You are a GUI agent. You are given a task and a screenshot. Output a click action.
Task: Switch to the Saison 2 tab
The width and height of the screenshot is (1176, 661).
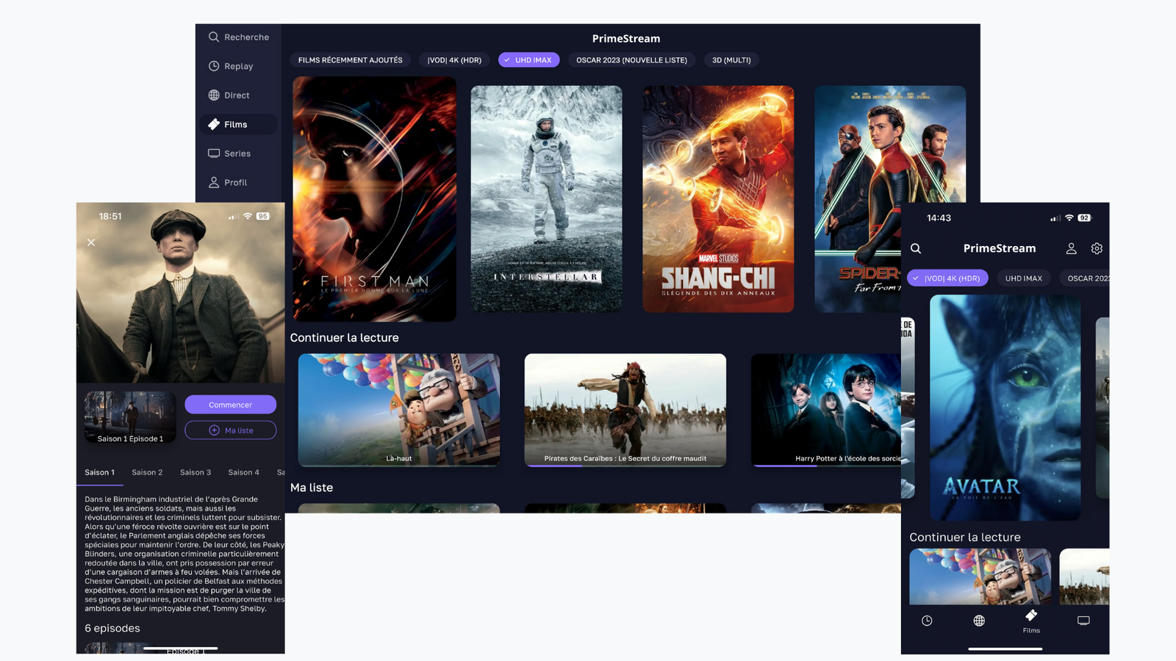(x=147, y=472)
